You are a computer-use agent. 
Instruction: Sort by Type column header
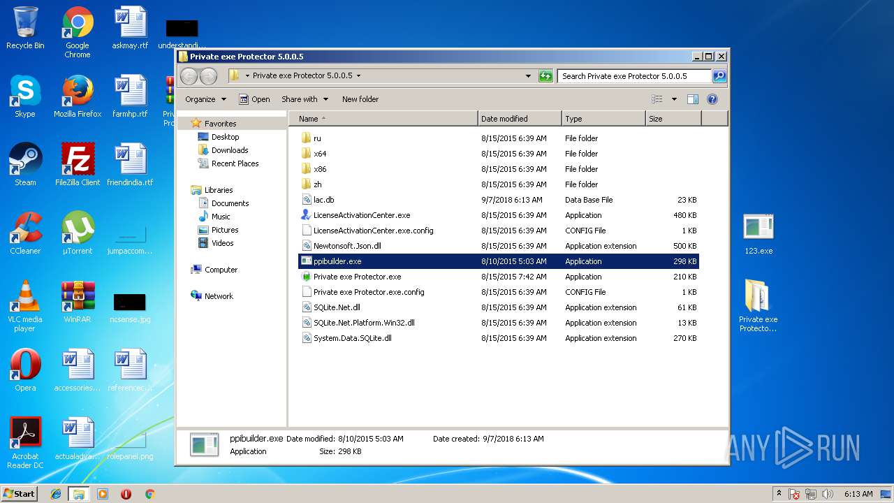click(603, 119)
